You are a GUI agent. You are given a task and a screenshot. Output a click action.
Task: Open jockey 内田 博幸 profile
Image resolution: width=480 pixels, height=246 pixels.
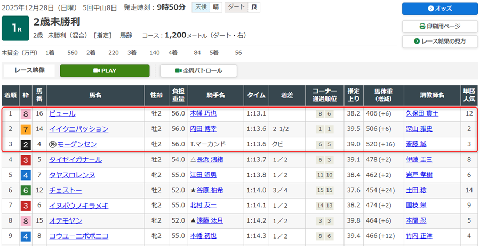(203, 129)
